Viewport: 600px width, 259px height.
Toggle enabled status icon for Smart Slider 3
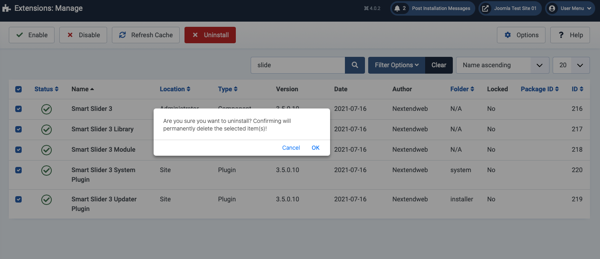point(47,109)
